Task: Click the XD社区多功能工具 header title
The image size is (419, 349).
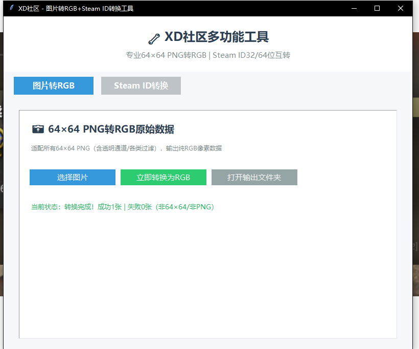Action: click(x=217, y=37)
